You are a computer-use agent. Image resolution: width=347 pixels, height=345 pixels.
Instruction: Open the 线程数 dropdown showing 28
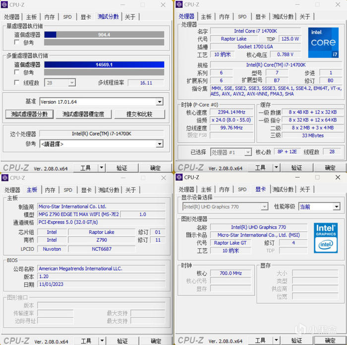pyautogui.click(x=60, y=83)
